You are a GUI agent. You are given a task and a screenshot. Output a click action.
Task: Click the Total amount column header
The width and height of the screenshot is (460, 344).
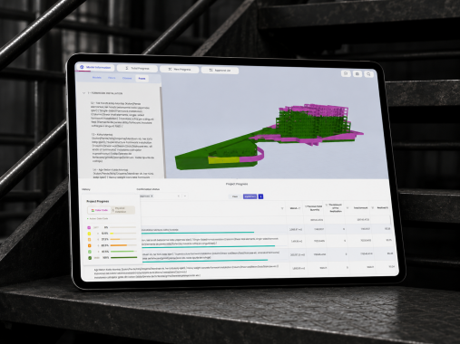(x=360, y=207)
